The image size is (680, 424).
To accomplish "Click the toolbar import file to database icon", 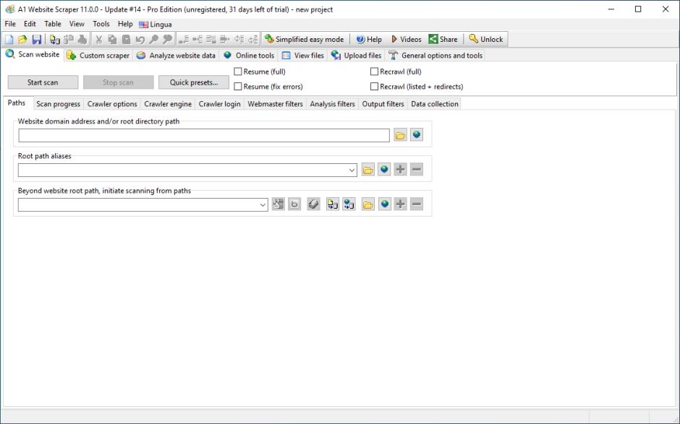I will (55, 40).
